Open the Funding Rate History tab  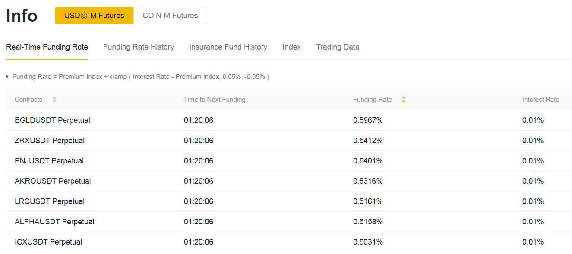[x=139, y=47]
